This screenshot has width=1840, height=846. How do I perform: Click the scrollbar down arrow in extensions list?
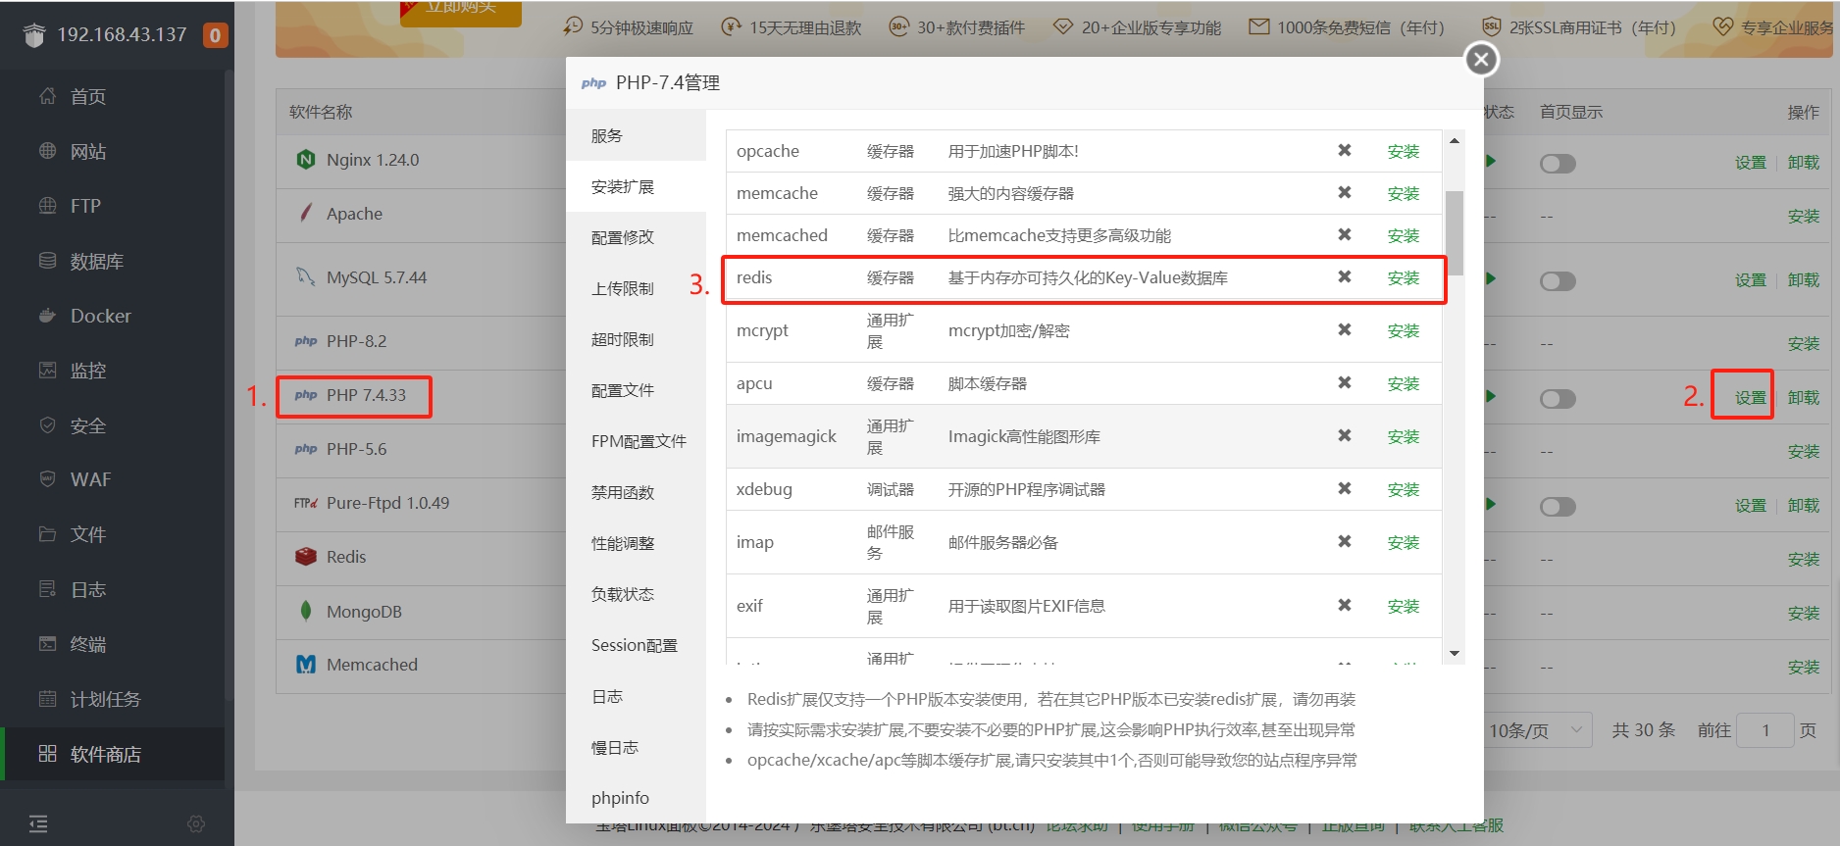(x=1455, y=654)
